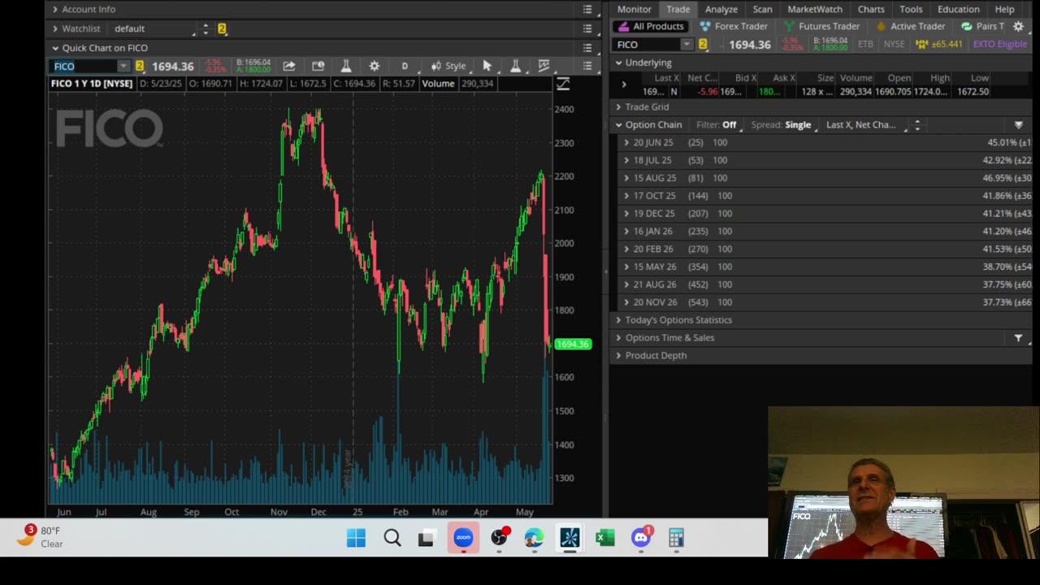Click the Option Chain strikes stepper
Screen dimensions: 1040x585
917,125
